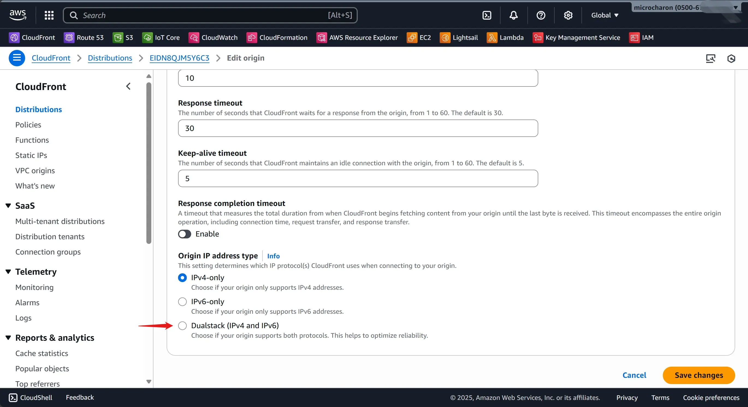Screen dimensions: 748x407
Task: Open the settings gear icon
Action: 568,15
